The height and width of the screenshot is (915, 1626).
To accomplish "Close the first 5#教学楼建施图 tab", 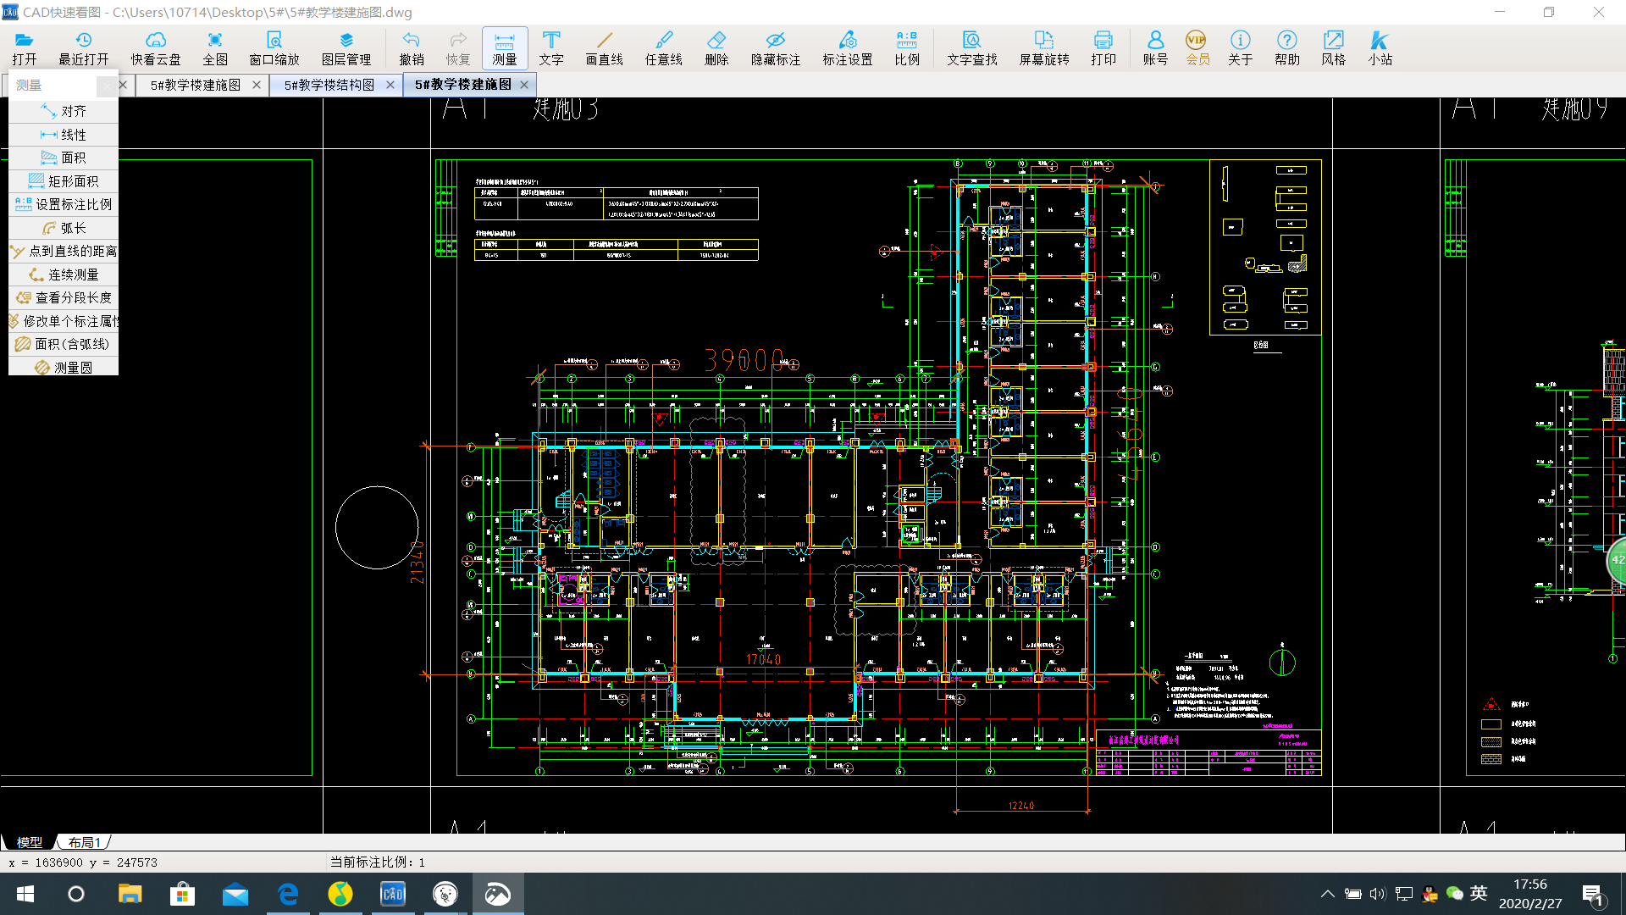I will (257, 85).
